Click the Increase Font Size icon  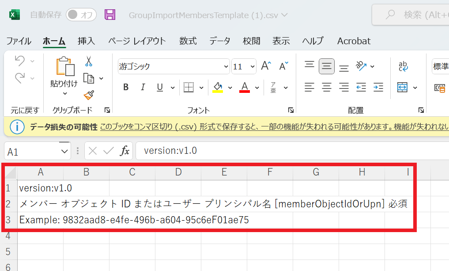pyautogui.click(x=266, y=66)
